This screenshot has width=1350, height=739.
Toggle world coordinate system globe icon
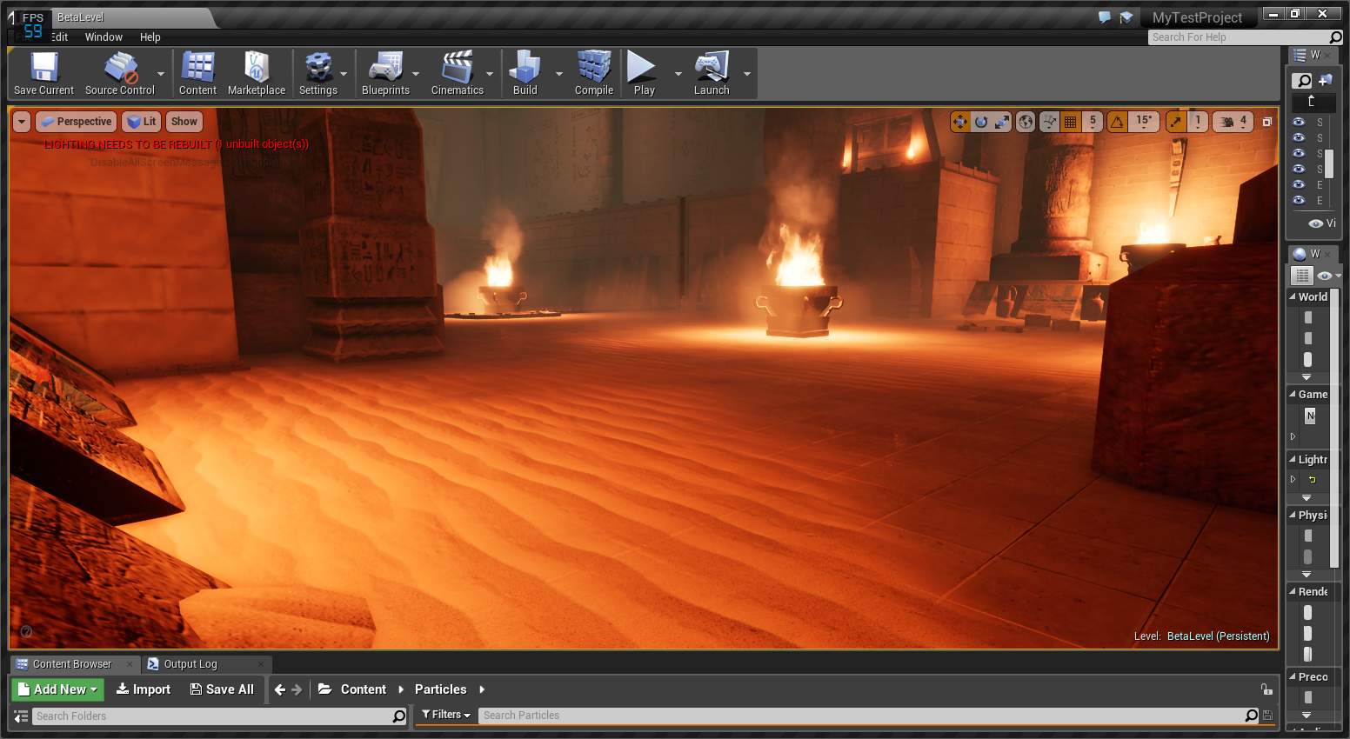click(x=1026, y=122)
